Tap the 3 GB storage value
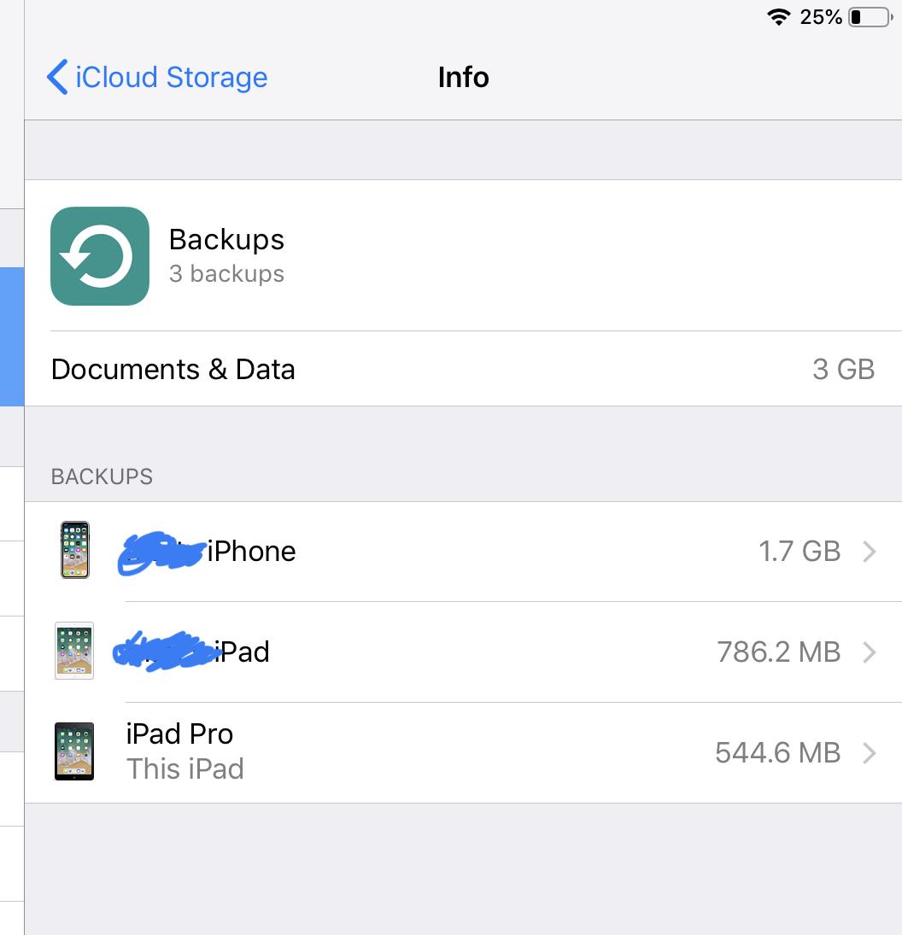The width and height of the screenshot is (902, 935). (x=843, y=369)
